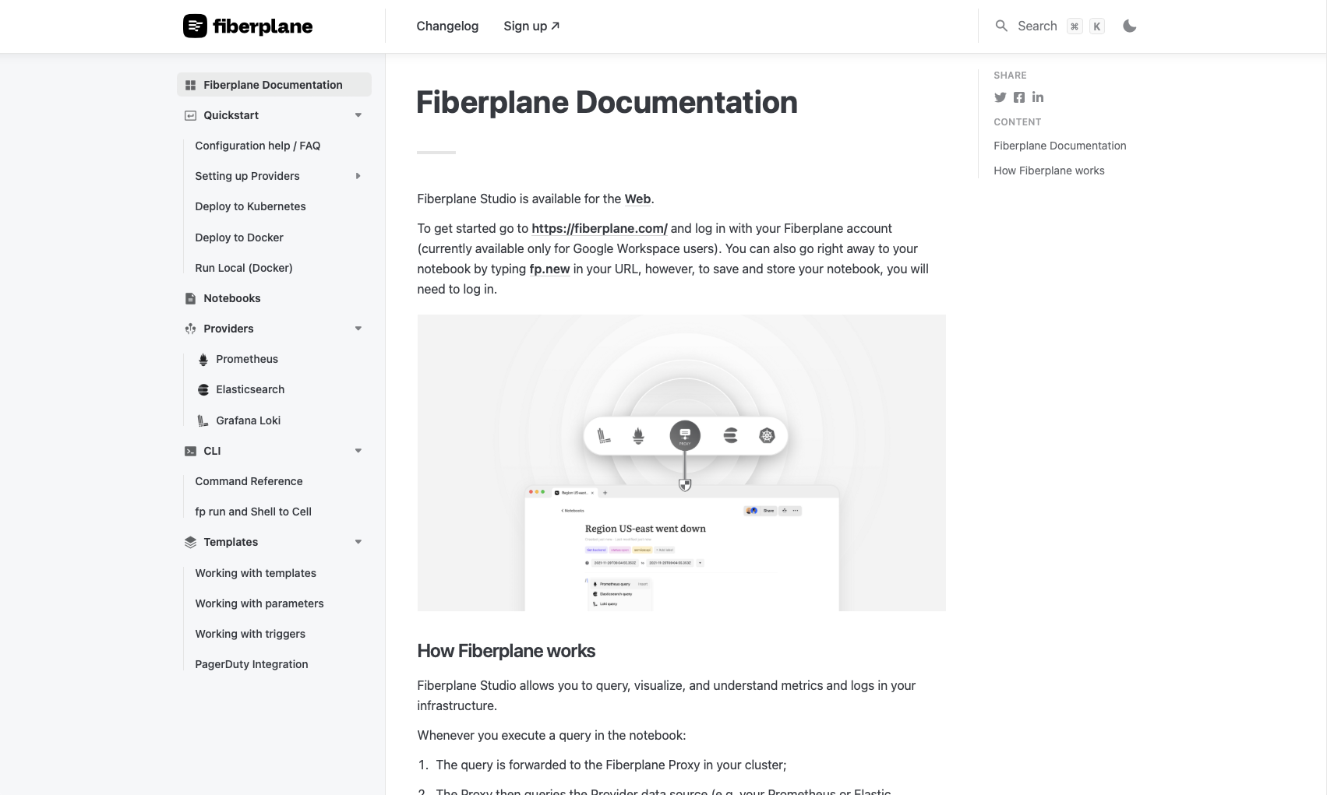Open the Elasticsearch provider page
The height and width of the screenshot is (795, 1327).
click(250, 389)
